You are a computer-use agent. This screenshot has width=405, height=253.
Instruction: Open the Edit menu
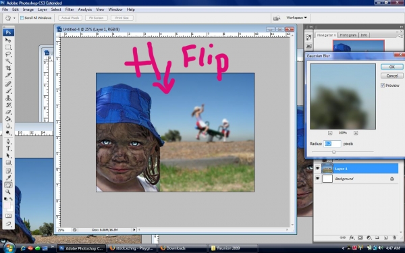16,9
